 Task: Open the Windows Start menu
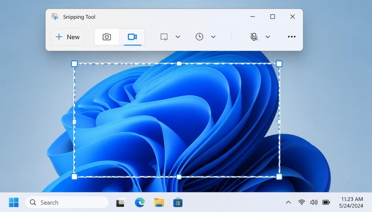(14, 203)
